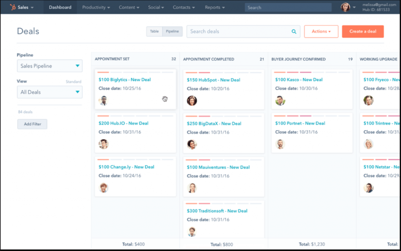Image resolution: width=401 pixels, height=251 pixels.
Task: Open $100 Netstar deal link
Action: tap(381, 167)
